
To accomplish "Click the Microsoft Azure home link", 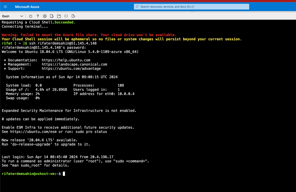I will 27,7.
